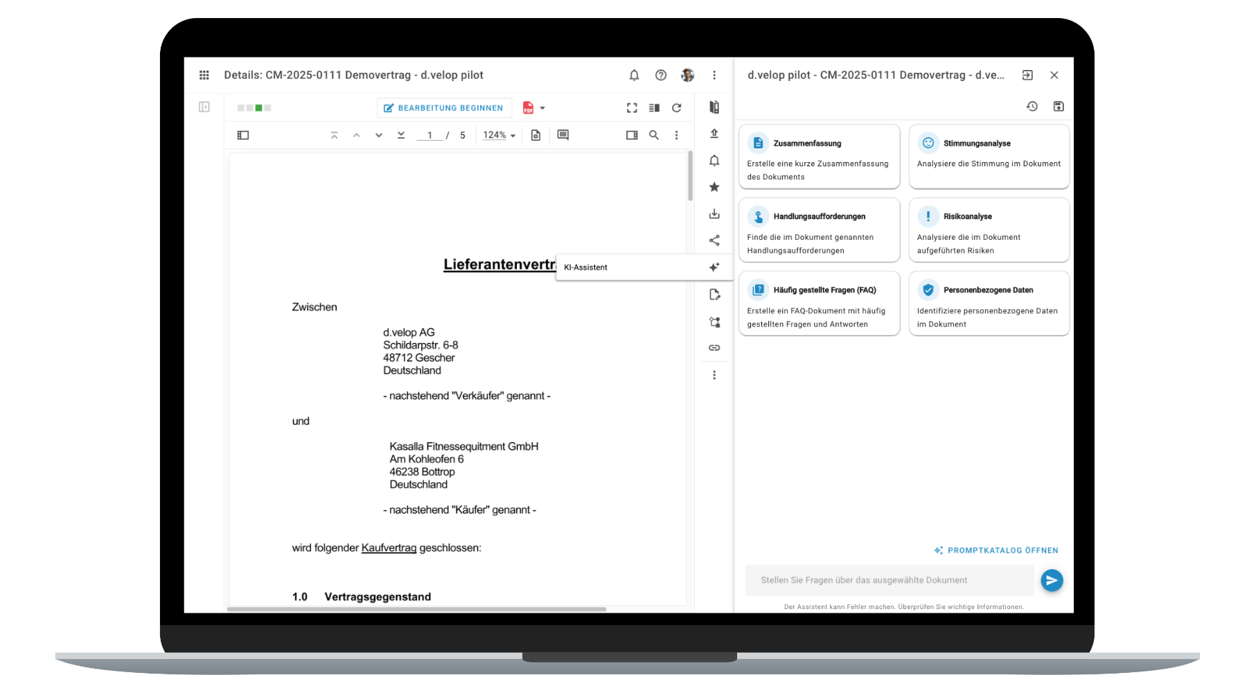Open the app launcher grid menu
The width and height of the screenshot is (1247, 693).
click(x=204, y=75)
